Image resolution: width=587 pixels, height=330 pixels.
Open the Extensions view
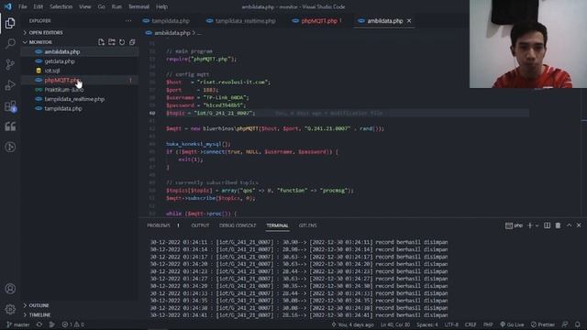10,106
